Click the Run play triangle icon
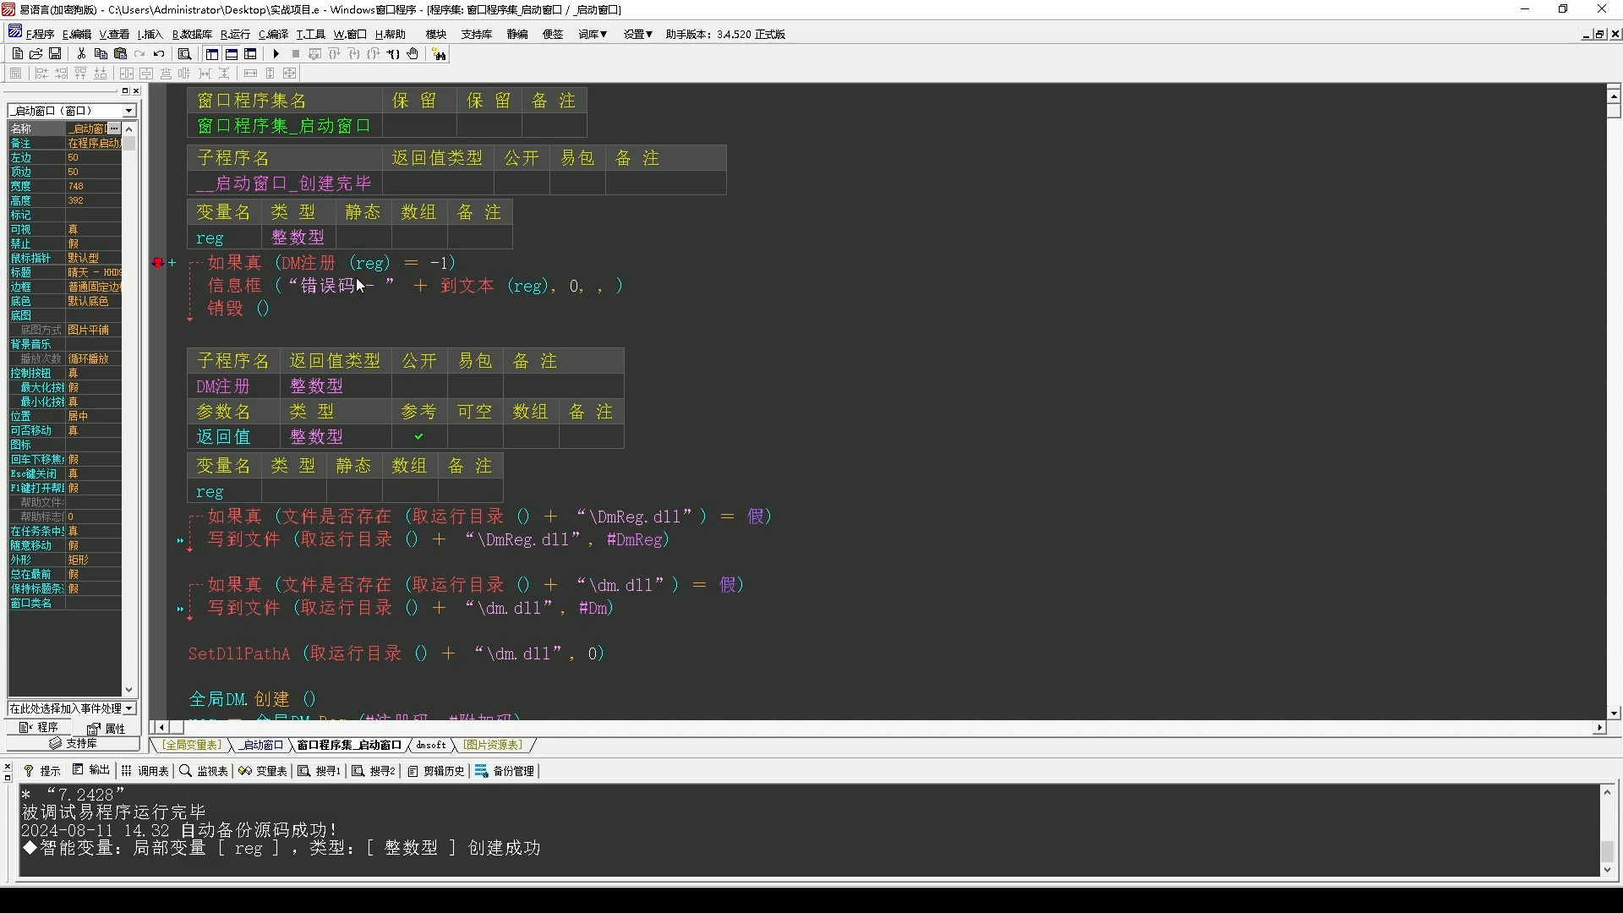 [x=276, y=54]
